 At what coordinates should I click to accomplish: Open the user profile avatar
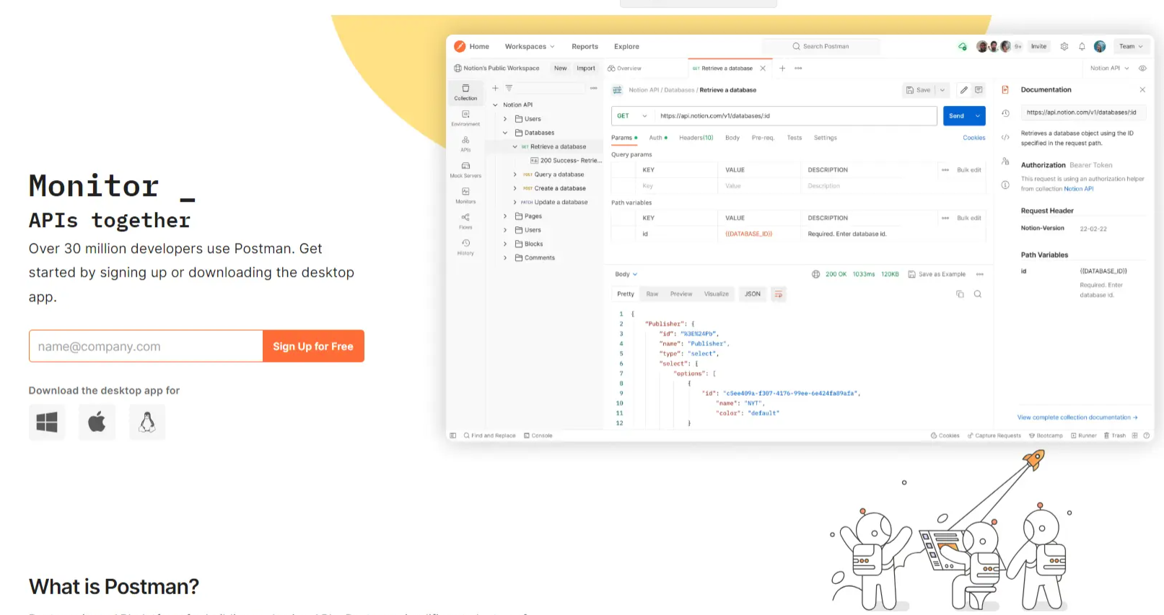point(1100,46)
